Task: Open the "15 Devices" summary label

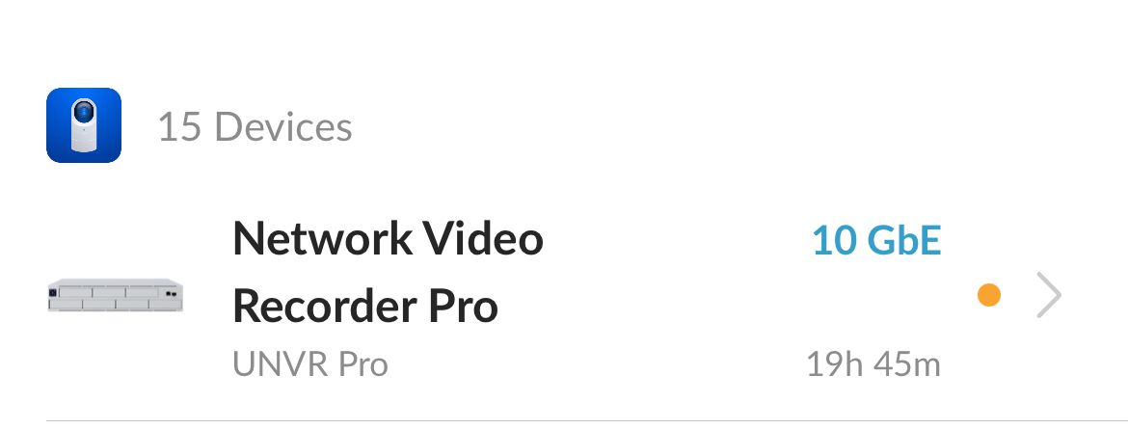Action: tap(255, 126)
